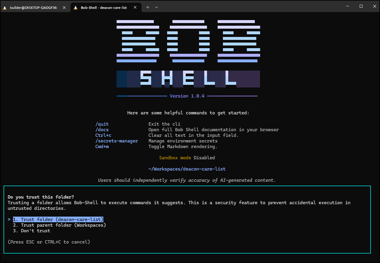Click the ~/Workspaces/deacon-care-list path
The image size is (380, 263).
(x=187, y=169)
